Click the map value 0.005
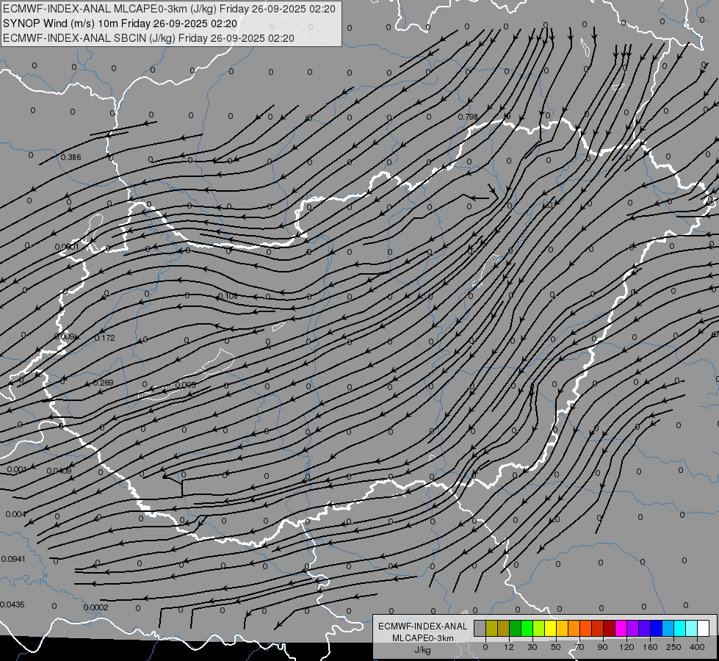The image size is (719, 661). tap(186, 385)
